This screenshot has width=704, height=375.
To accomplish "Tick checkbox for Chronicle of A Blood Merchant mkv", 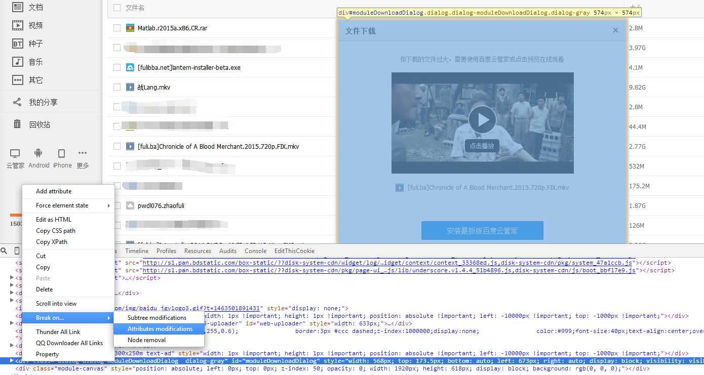I will pyautogui.click(x=117, y=146).
